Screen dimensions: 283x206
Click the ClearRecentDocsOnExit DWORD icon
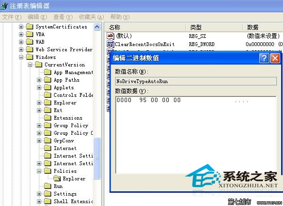(110, 44)
